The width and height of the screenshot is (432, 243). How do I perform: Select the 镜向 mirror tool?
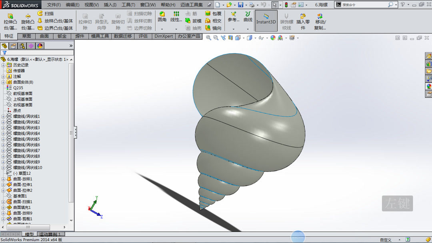pyautogui.click(x=213, y=28)
